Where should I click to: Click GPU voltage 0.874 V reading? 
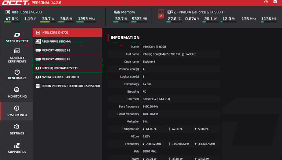click(x=192, y=19)
